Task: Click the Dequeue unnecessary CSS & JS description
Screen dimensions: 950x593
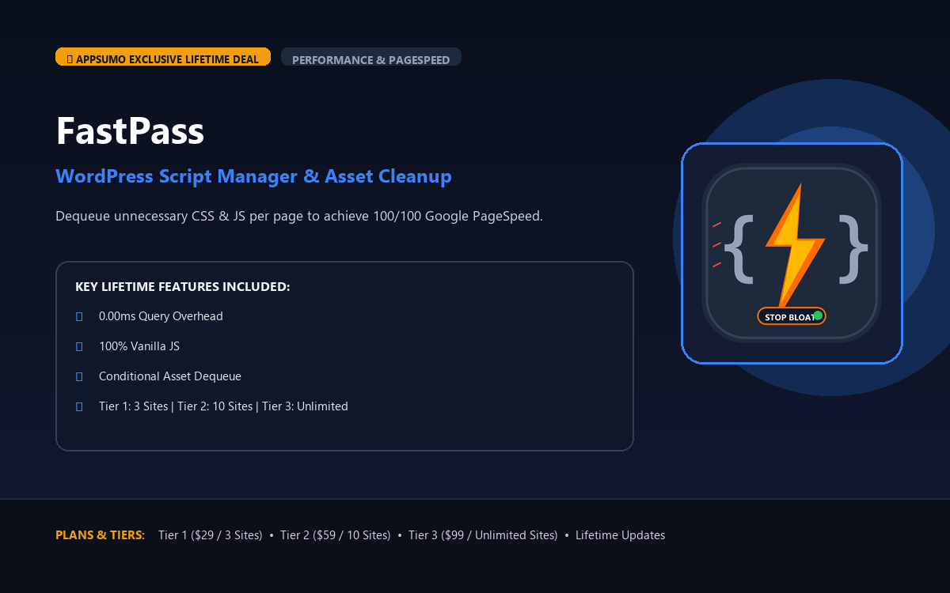Action: 299,217
